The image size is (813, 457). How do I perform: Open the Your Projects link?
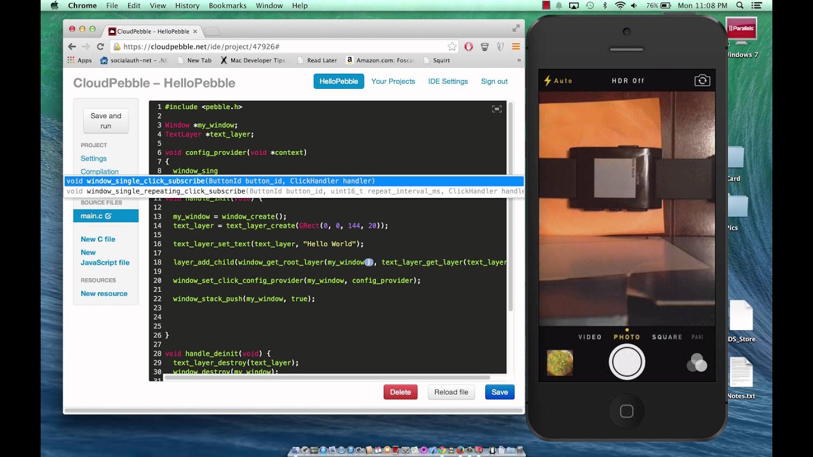click(x=393, y=81)
